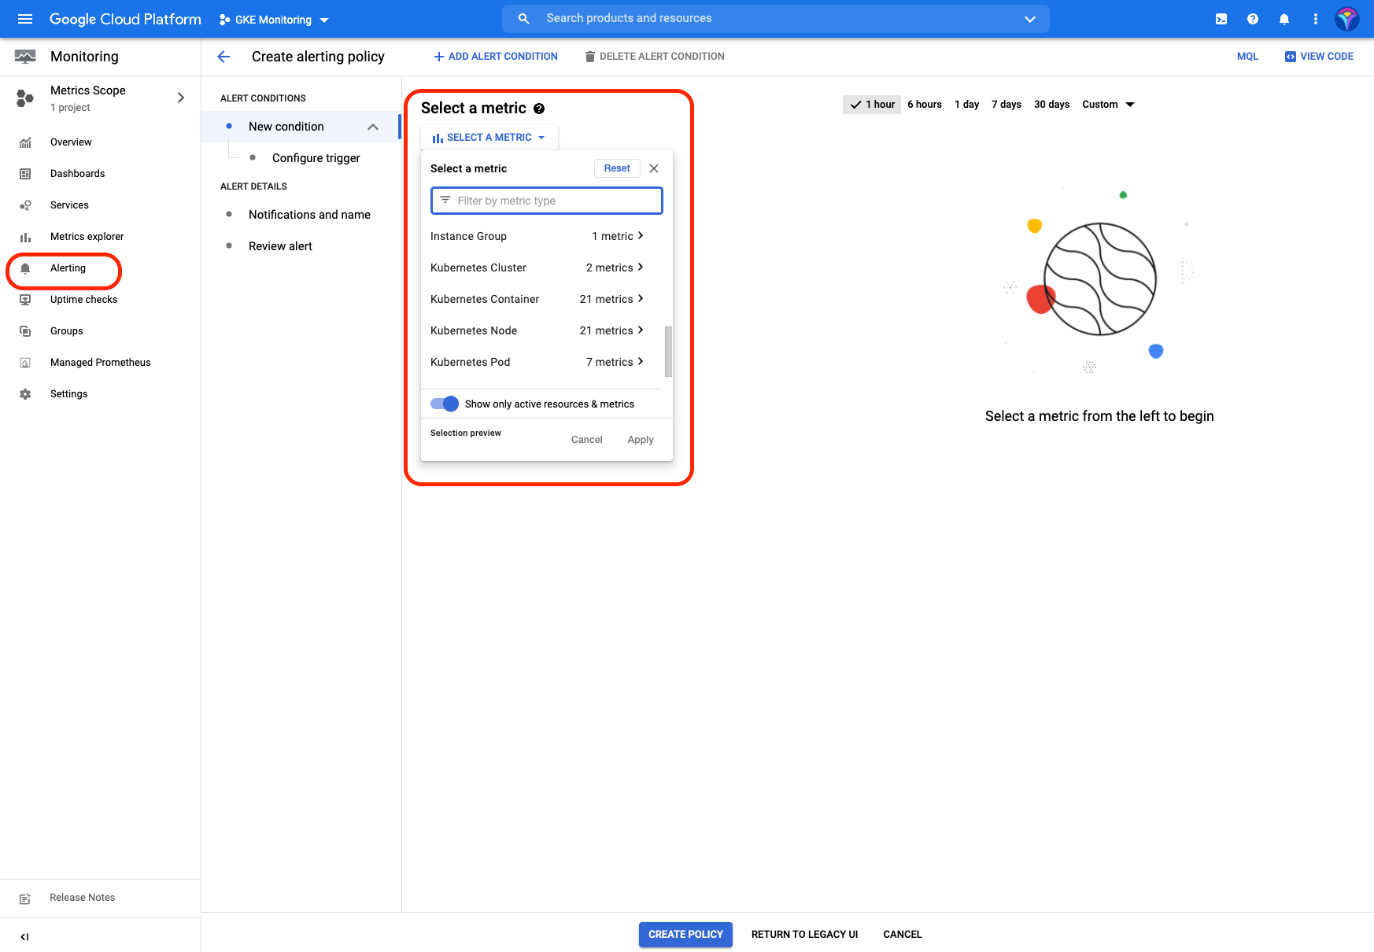This screenshot has width=1374, height=952.
Task: Open Configure trigger step
Action: tap(316, 158)
